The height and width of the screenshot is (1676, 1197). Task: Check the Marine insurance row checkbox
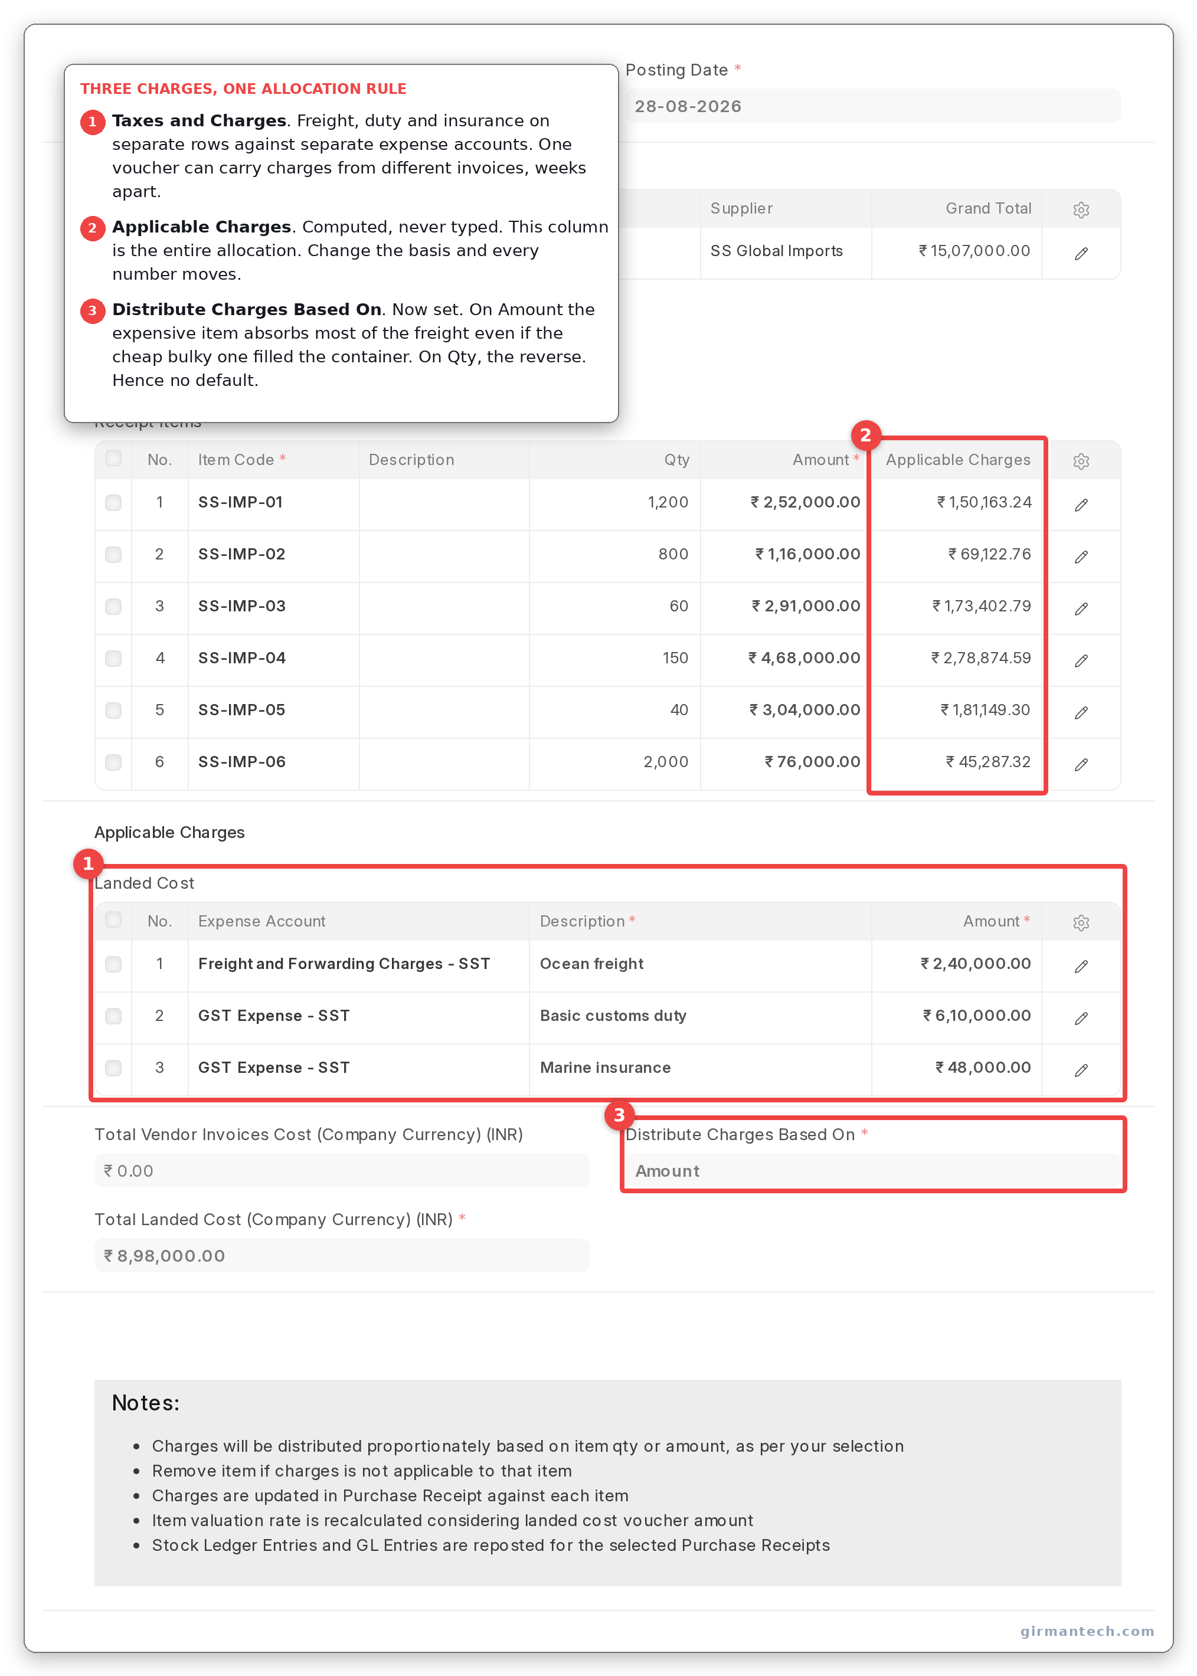point(113,1067)
